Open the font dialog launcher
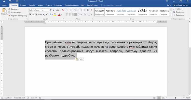This screenshot has height=100, width=191. tap(64, 19)
